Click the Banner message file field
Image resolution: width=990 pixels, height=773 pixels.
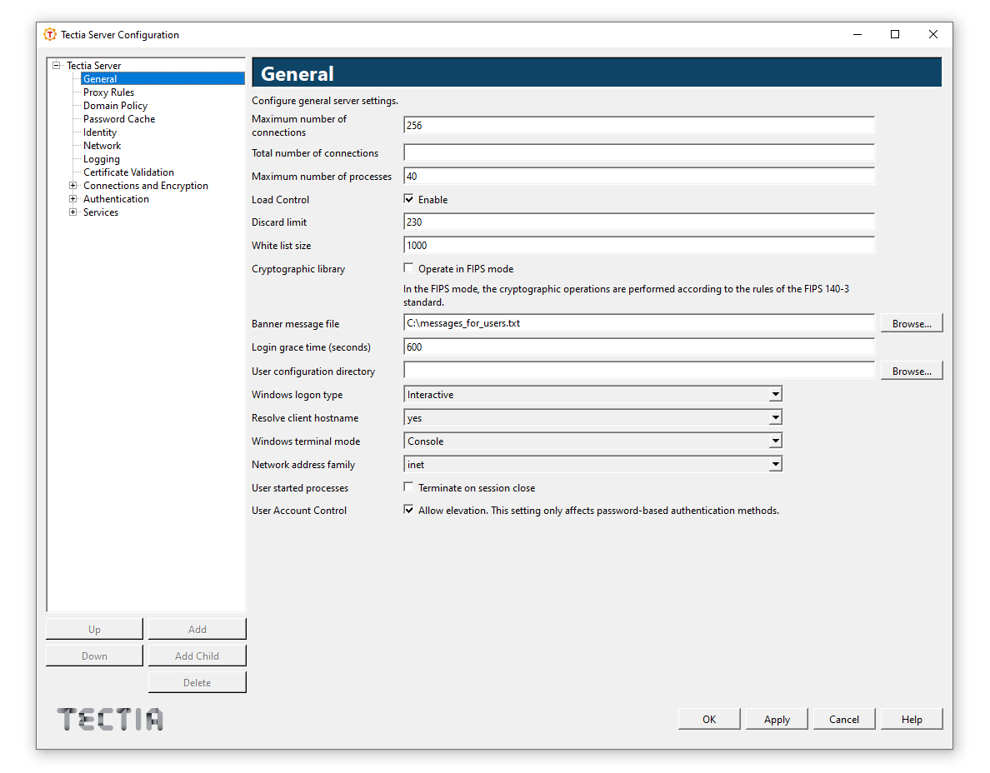639,323
